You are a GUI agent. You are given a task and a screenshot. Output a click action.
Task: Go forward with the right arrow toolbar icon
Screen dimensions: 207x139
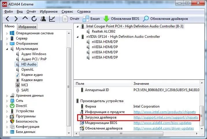16,19
